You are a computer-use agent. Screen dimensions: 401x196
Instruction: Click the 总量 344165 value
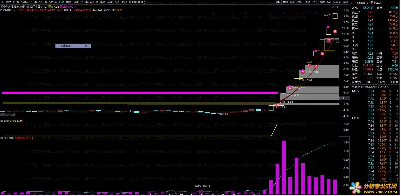coord(368,65)
